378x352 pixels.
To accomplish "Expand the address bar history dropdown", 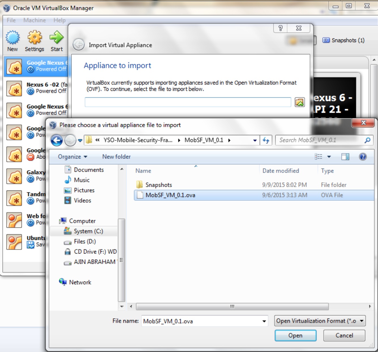I will pos(255,140).
